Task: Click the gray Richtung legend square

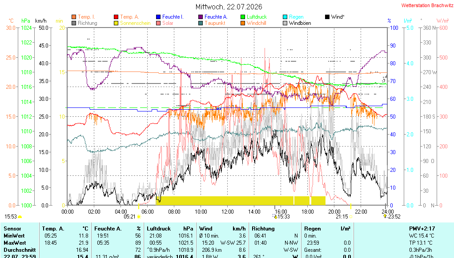Action: (74, 23)
